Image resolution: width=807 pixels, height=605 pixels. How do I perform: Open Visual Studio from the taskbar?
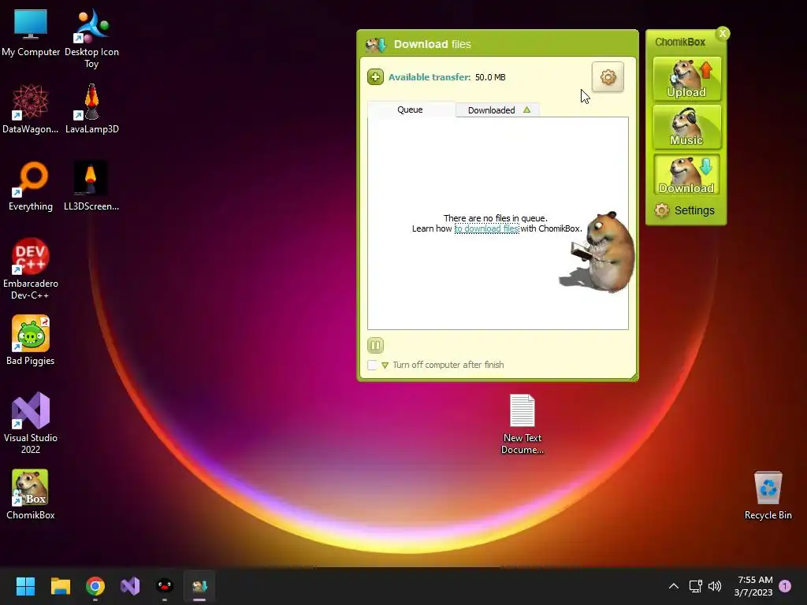tap(130, 586)
